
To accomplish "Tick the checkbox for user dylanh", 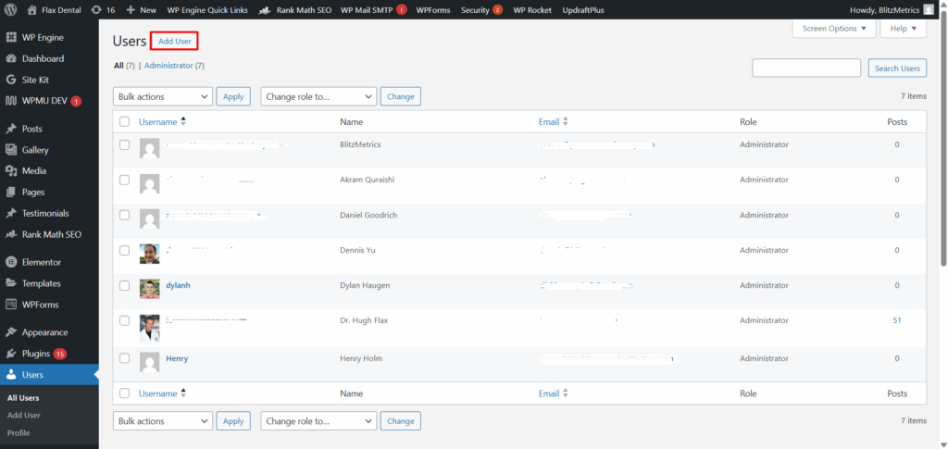I will pyautogui.click(x=124, y=285).
